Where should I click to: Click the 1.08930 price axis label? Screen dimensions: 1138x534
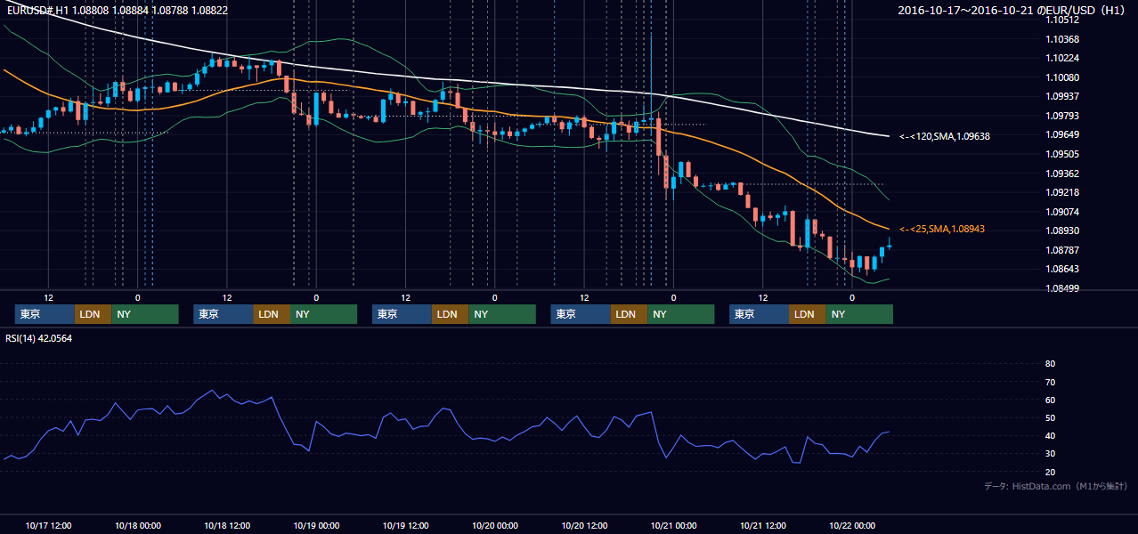coord(1062,231)
